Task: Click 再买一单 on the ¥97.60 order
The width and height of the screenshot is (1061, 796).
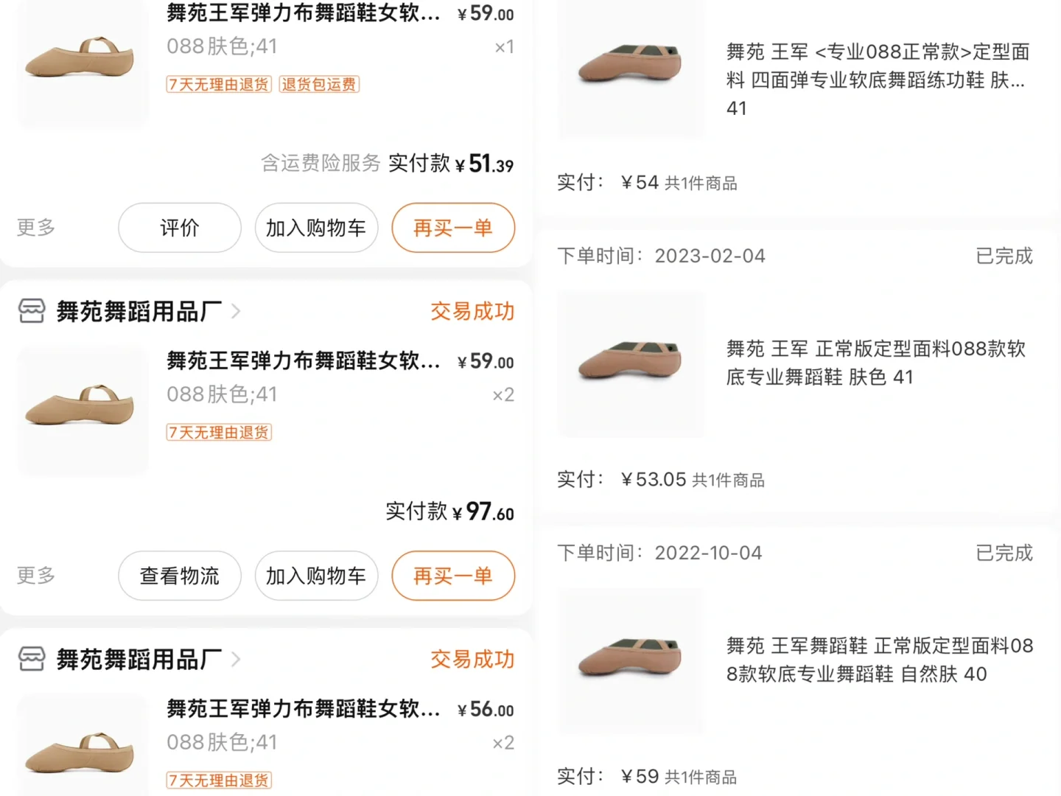Action: [x=453, y=576]
